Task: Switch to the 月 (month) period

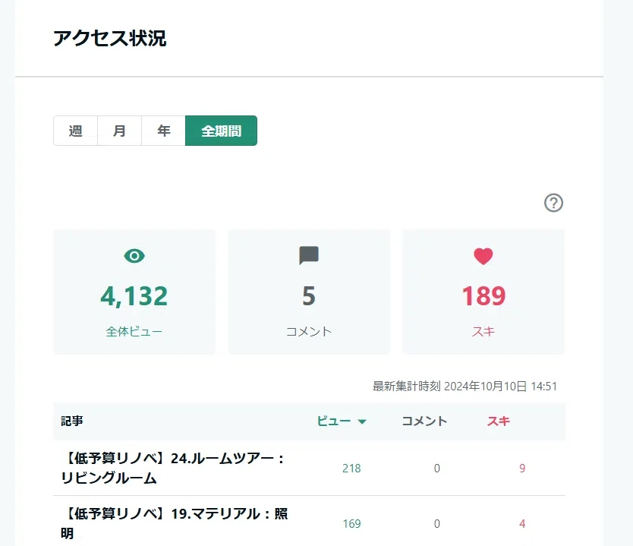Action: point(119,131)
